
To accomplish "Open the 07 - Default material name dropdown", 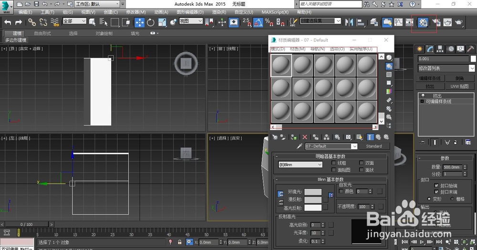I will (332, 146).
